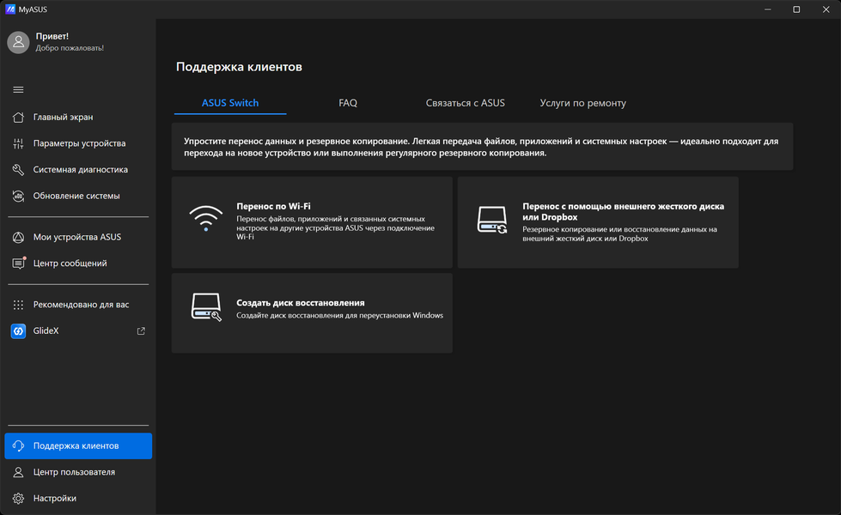Launch GlideX app icon

click(18, 331)
